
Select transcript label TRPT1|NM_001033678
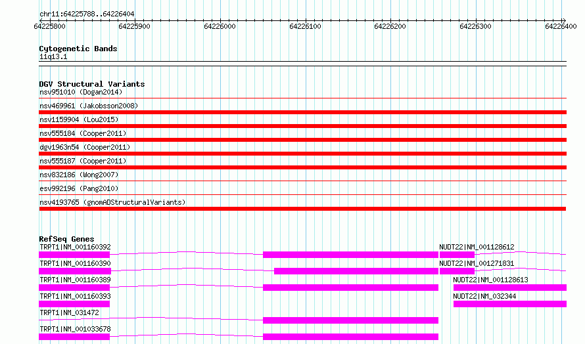click(x=75, y=329)
